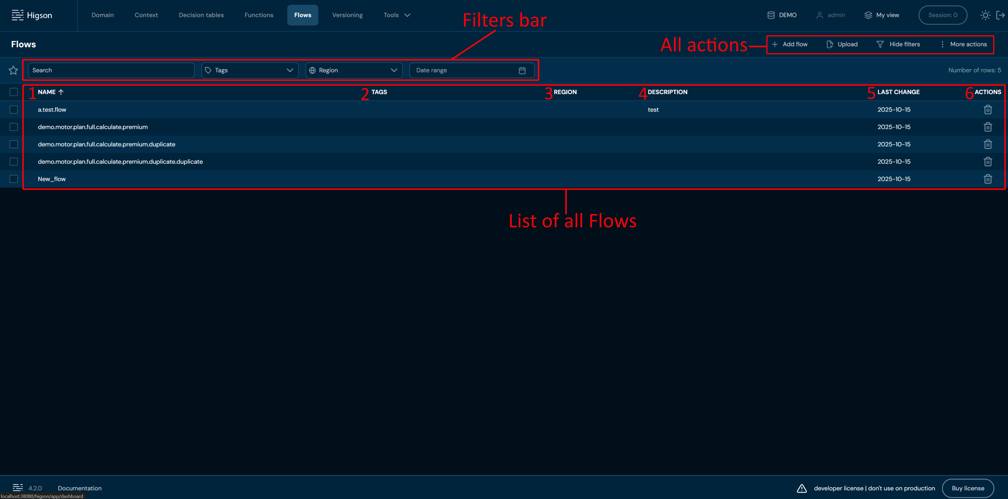Expand the Tags filter dropdown
This screenshot has width=1008, height=499.
[250, 70]
